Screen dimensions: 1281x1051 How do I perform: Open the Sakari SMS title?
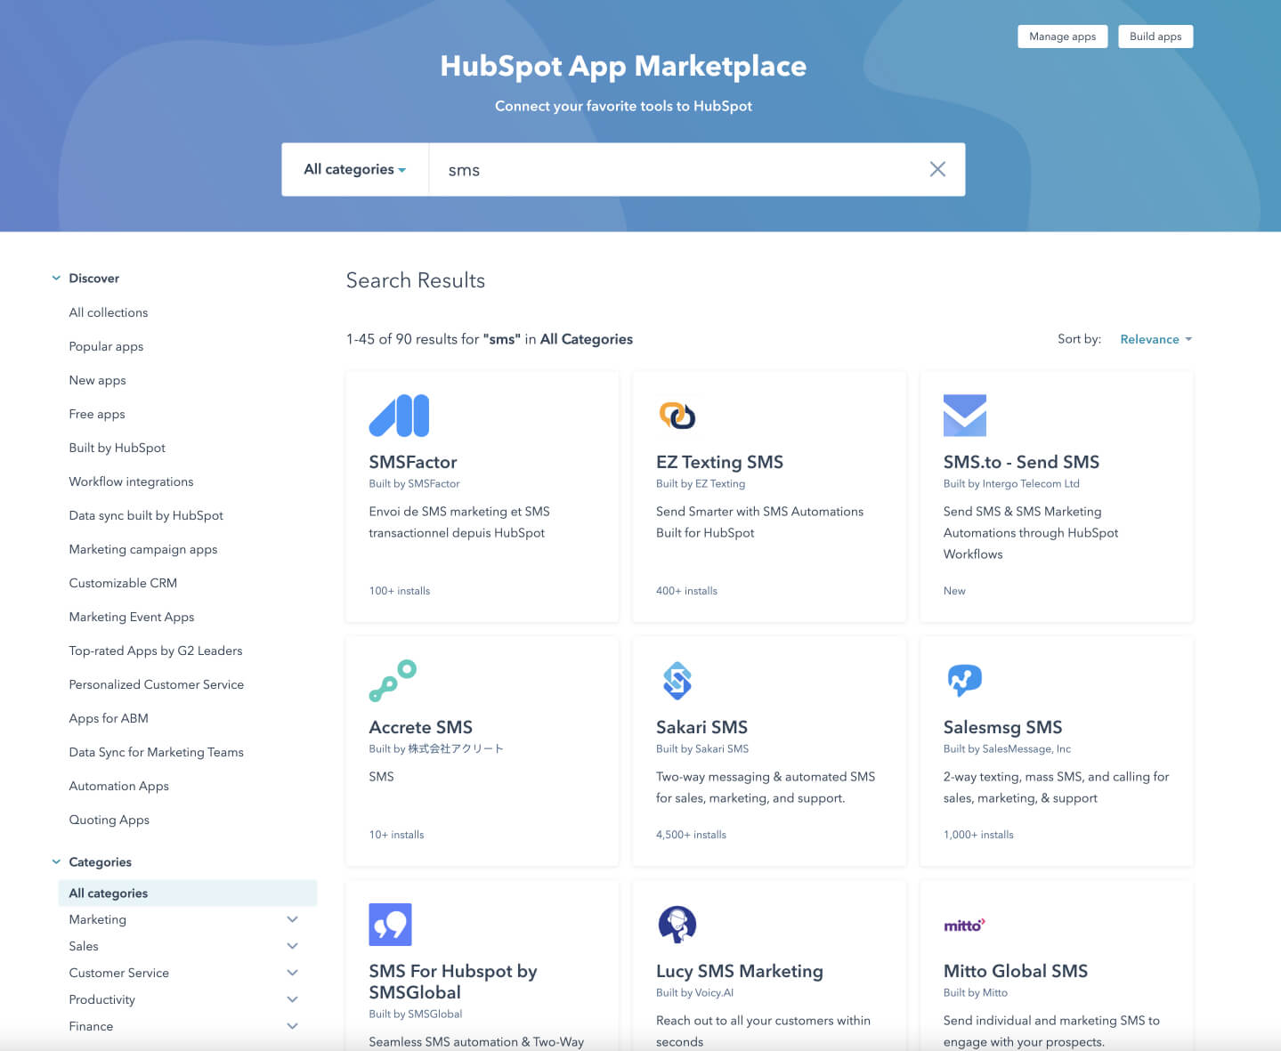coord(701,727)
